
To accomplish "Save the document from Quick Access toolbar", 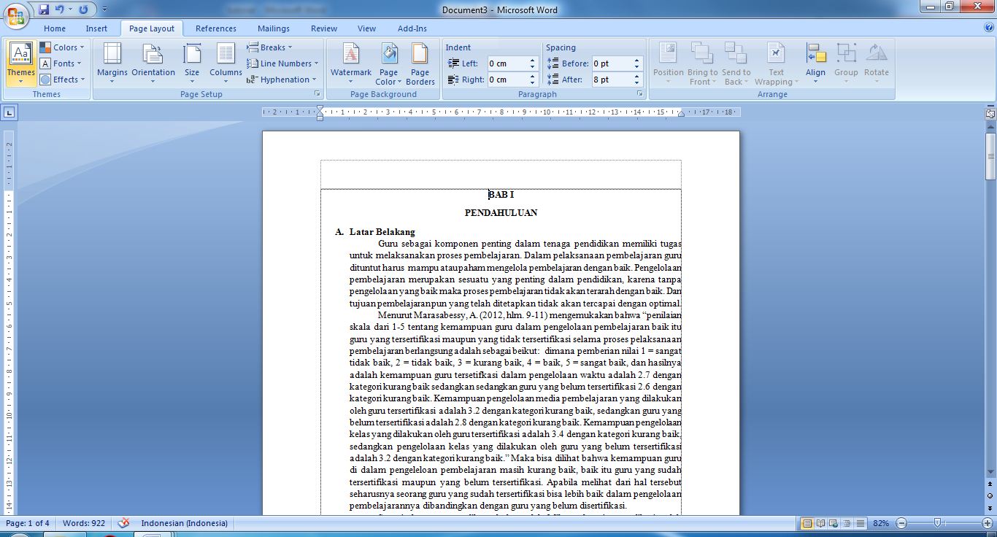I will [44, 10].
